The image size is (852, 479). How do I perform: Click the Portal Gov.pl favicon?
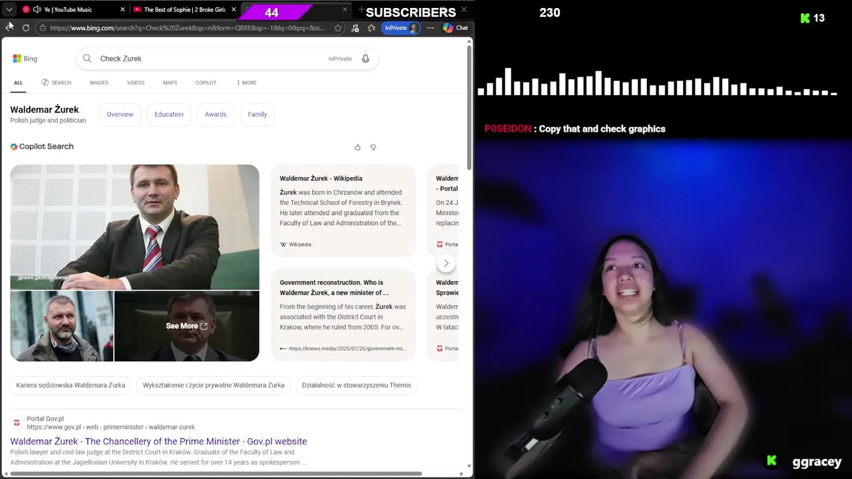coord(17,422)
